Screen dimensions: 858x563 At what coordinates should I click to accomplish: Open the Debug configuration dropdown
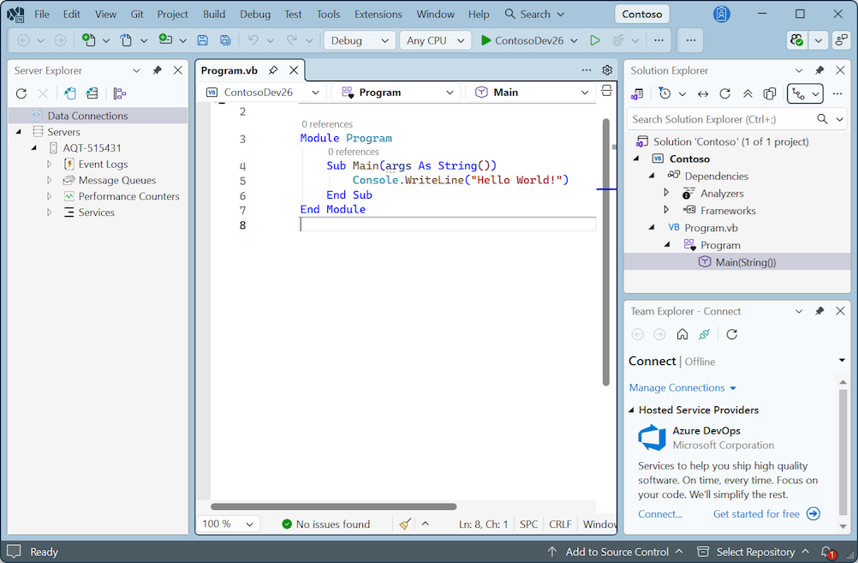click(359, 39)
